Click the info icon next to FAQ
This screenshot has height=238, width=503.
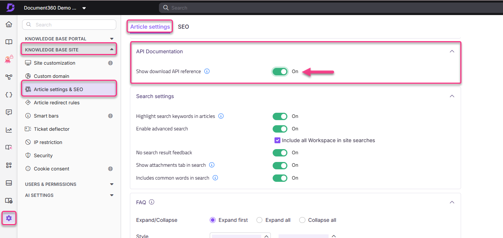[152, 202]
